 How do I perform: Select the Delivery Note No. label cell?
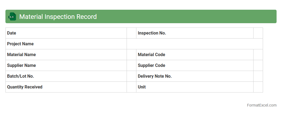(x=195, y=76)
